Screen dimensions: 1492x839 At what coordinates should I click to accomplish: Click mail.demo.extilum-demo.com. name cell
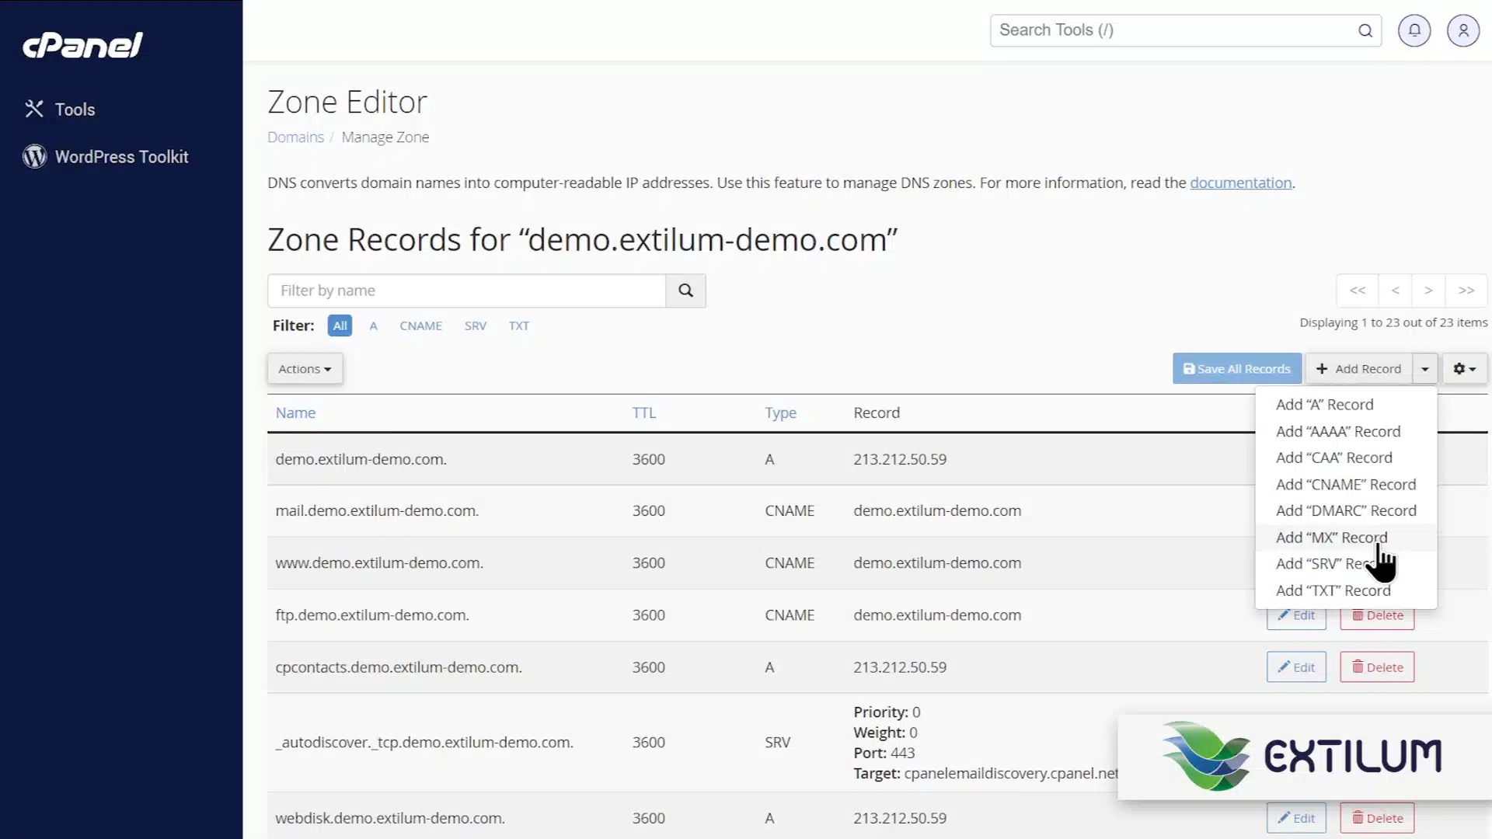pos(377,510)
